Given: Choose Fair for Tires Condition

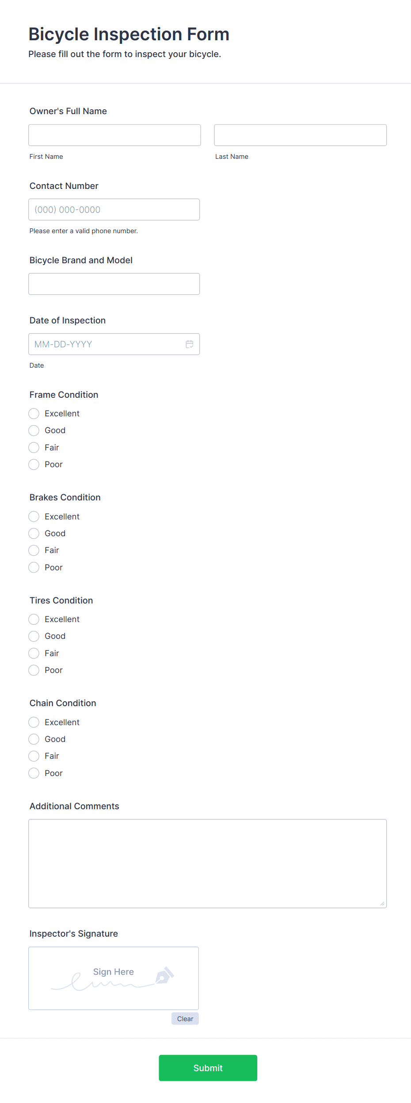Looking at the screenshot, I should (x=34, y=653).
